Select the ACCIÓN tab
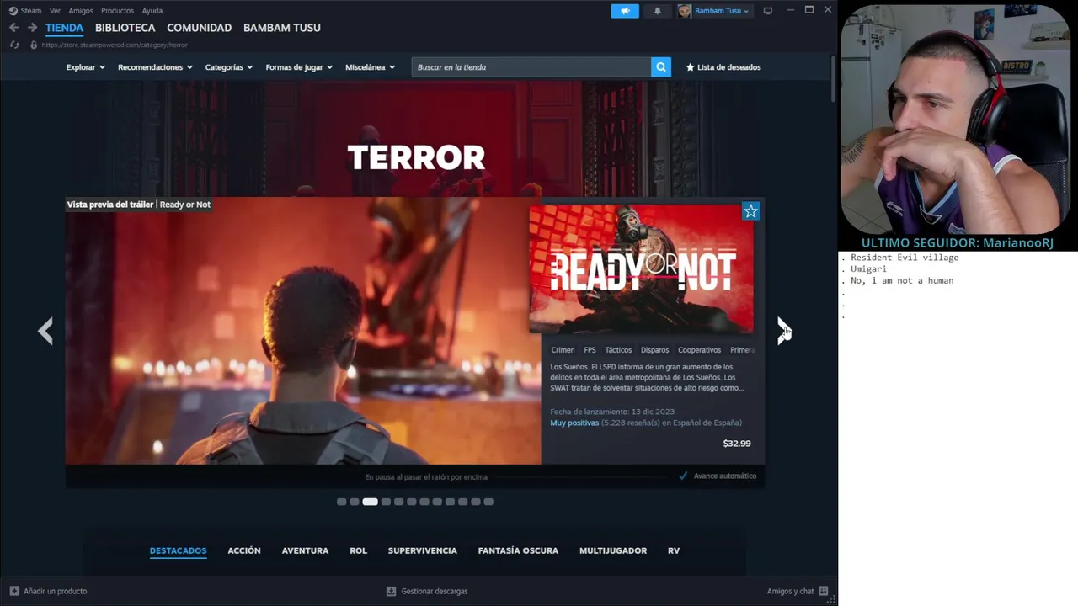Image resolution: width=1078 pixels, height=606 pixels. [x=244, y=550]
